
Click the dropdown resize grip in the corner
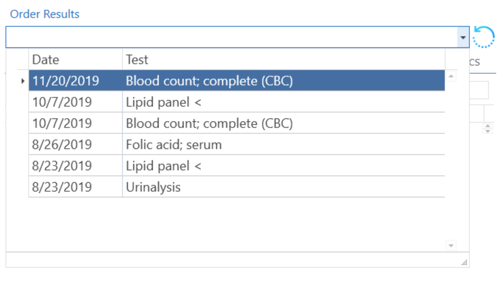click(465, 262)
